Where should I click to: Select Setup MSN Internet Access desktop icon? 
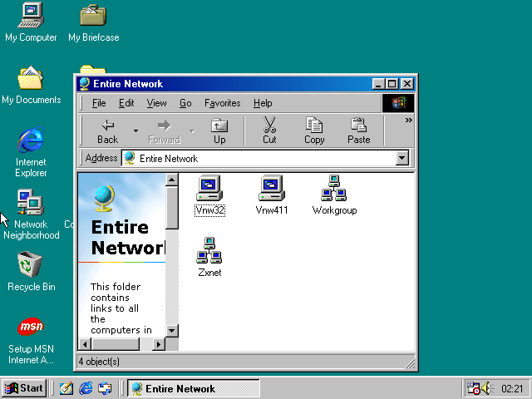pos(31,340)
